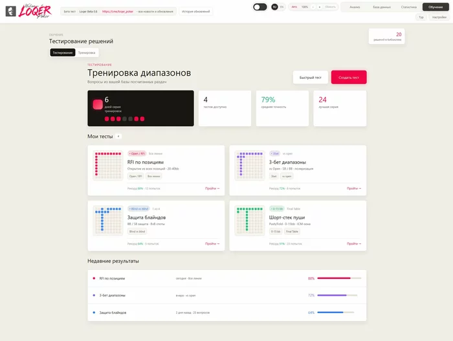Open the Анализ tab
Viewport: 453px width, 341px height.
coord(355,7)
